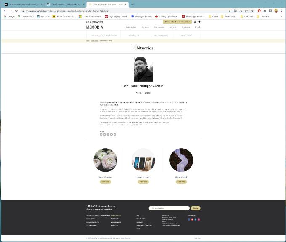Click the button under Send flowers
This screenshot has height=242, width=286.
105,182
